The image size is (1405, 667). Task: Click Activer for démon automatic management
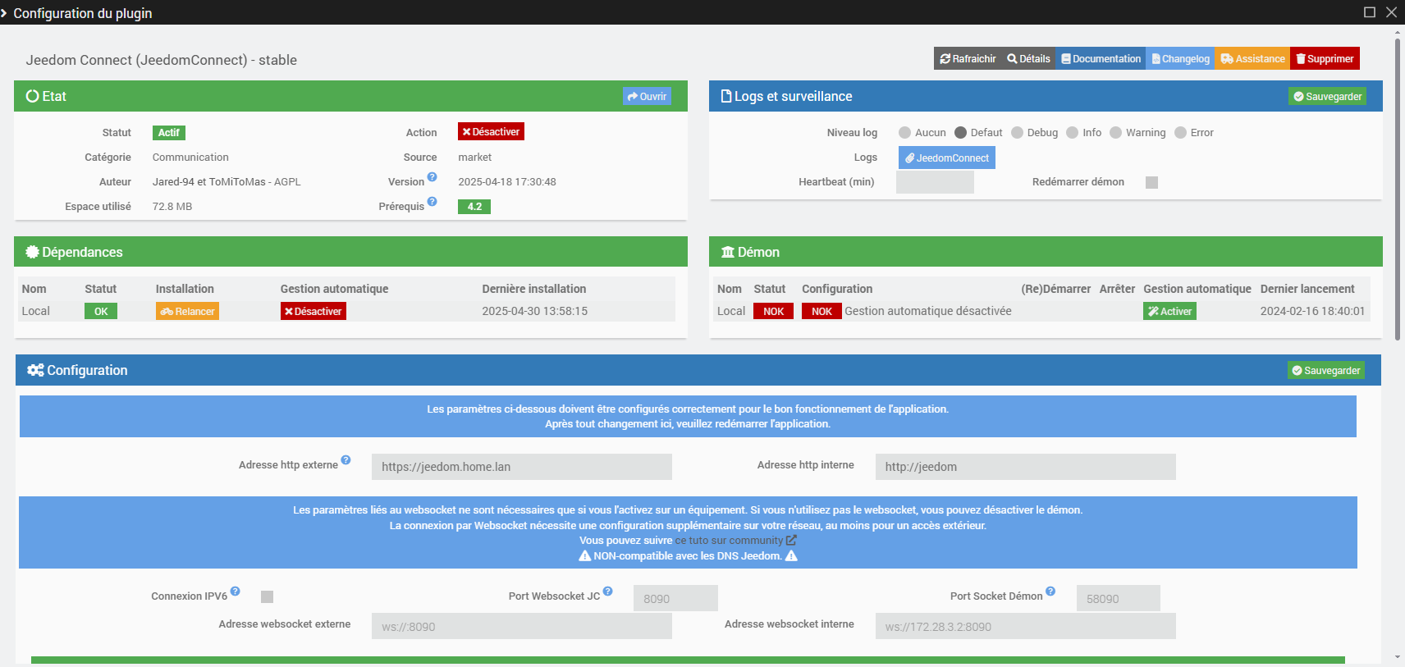(1169, 311)
